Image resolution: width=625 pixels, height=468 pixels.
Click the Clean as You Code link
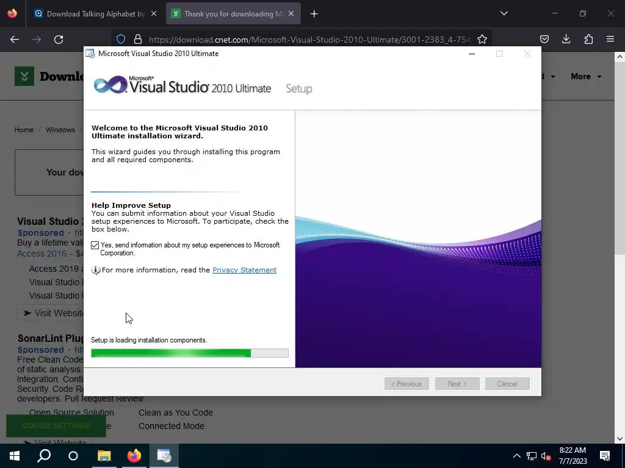pyautogui.click(x=176, y=413)
